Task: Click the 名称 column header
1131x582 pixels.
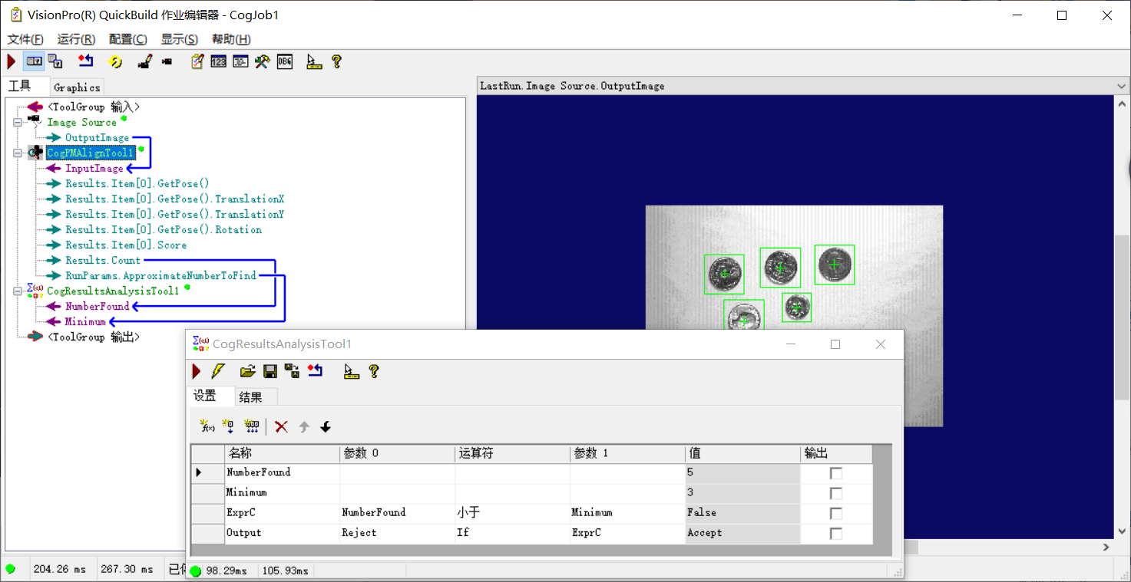Action: pyautogui.click(x=282, y=453)
